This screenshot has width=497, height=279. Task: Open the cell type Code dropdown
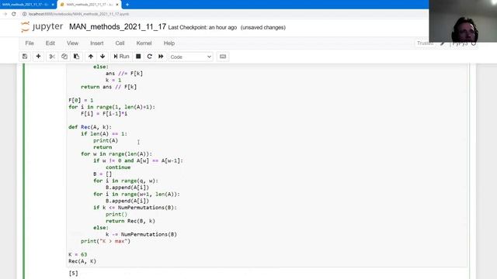(191, 57)
